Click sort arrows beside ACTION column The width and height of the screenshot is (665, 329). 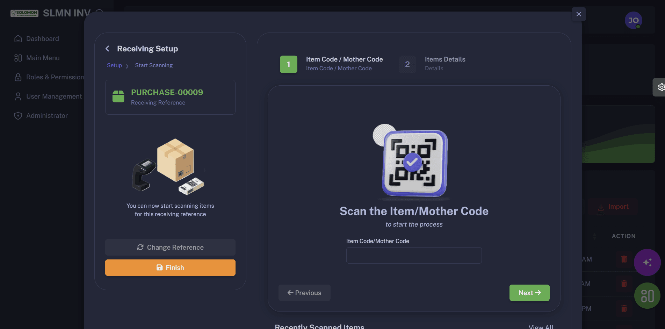594,236
